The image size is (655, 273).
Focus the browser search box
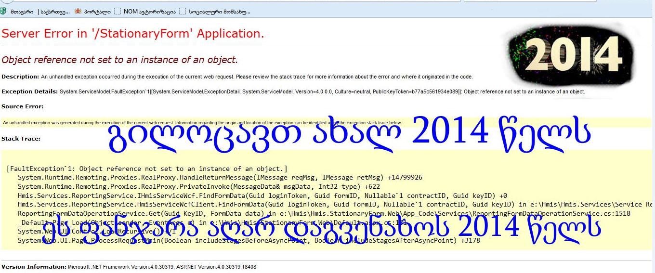click(530, 1)
